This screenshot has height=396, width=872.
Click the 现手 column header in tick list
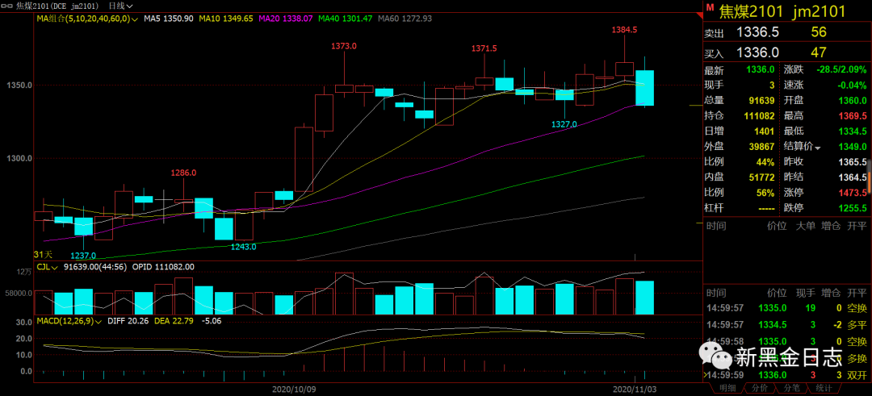pos(806,293)
